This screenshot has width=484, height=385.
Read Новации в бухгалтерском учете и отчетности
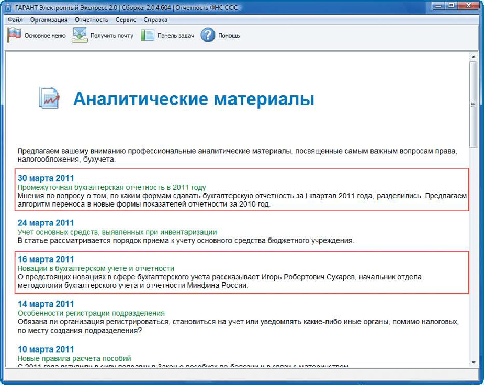click(96, 268)
